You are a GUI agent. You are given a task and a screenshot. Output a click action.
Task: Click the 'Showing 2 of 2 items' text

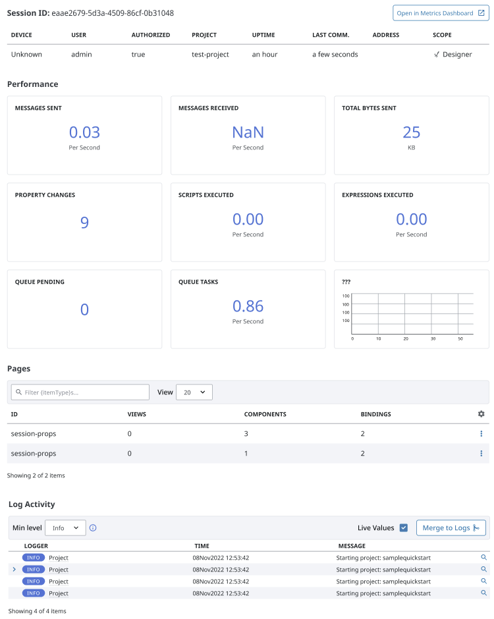[x=36, y=475]
